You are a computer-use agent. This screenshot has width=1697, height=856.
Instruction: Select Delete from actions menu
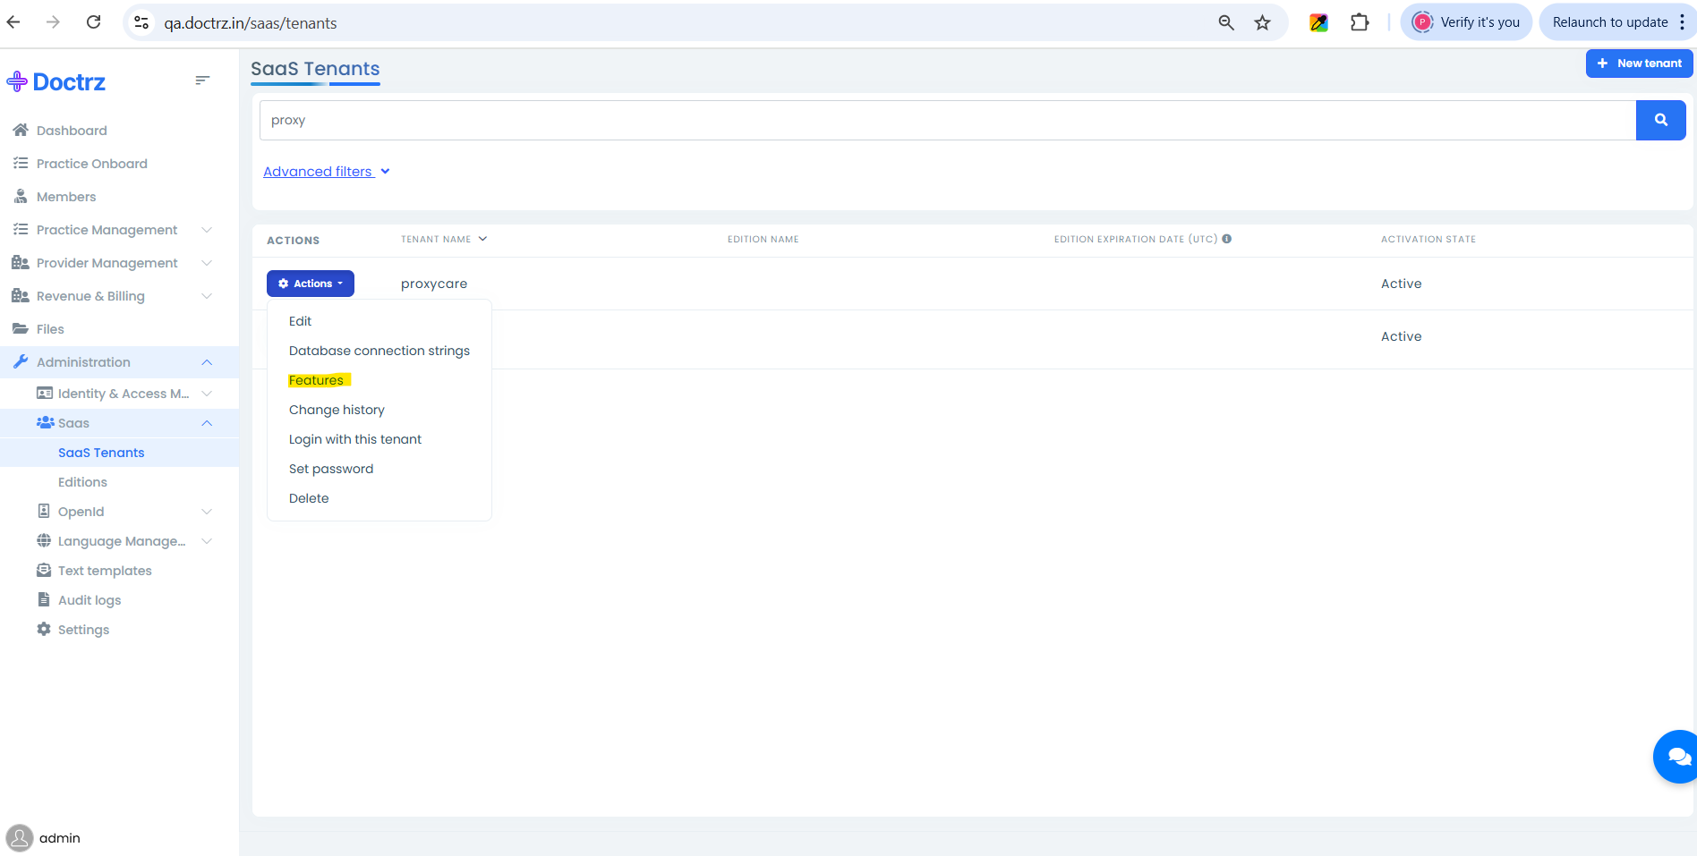(x=309, y=498)
